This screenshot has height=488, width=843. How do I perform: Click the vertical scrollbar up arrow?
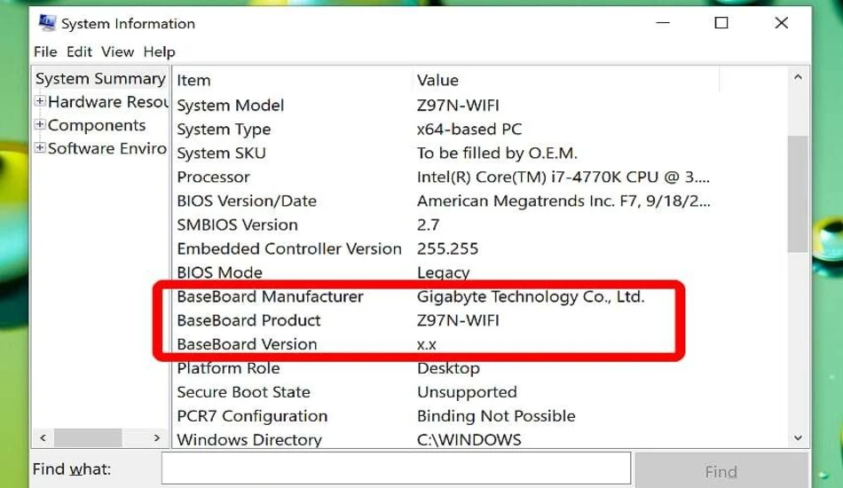coord(798,77)
